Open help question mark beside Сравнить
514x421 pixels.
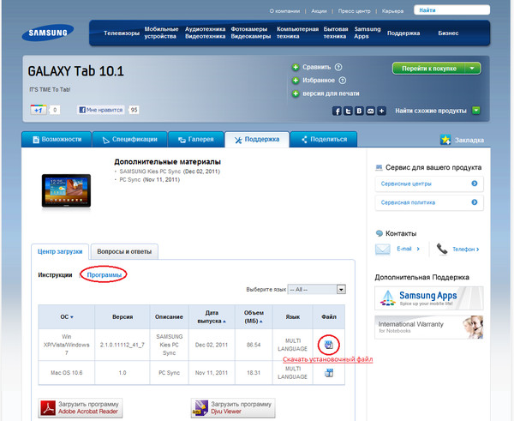click(x=338, y=67)
